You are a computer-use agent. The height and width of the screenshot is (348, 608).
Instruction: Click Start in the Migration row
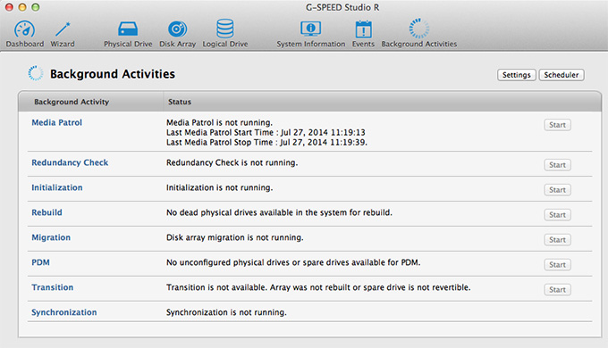pyautogui.click(x=557, y=240)
